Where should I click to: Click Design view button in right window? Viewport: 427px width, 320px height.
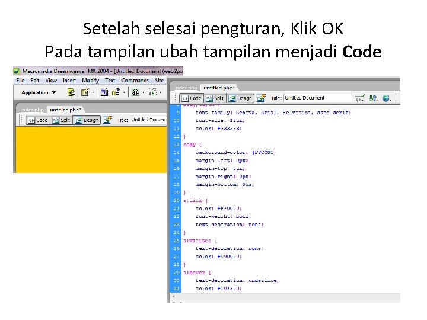[x=240, y=98]
